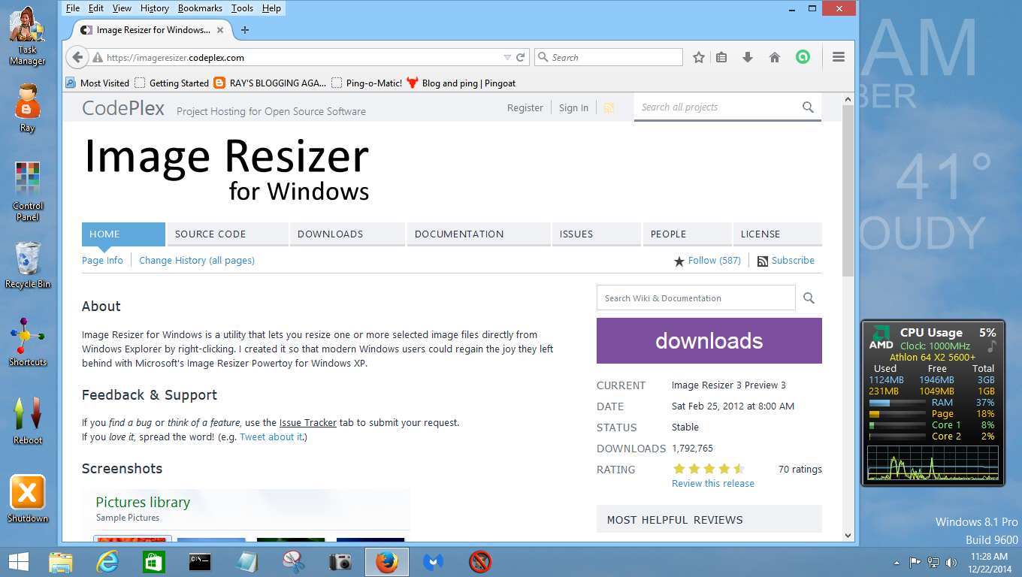Open the Page Info link
This screenshot has height=577, width=1022.
(102, 260)
